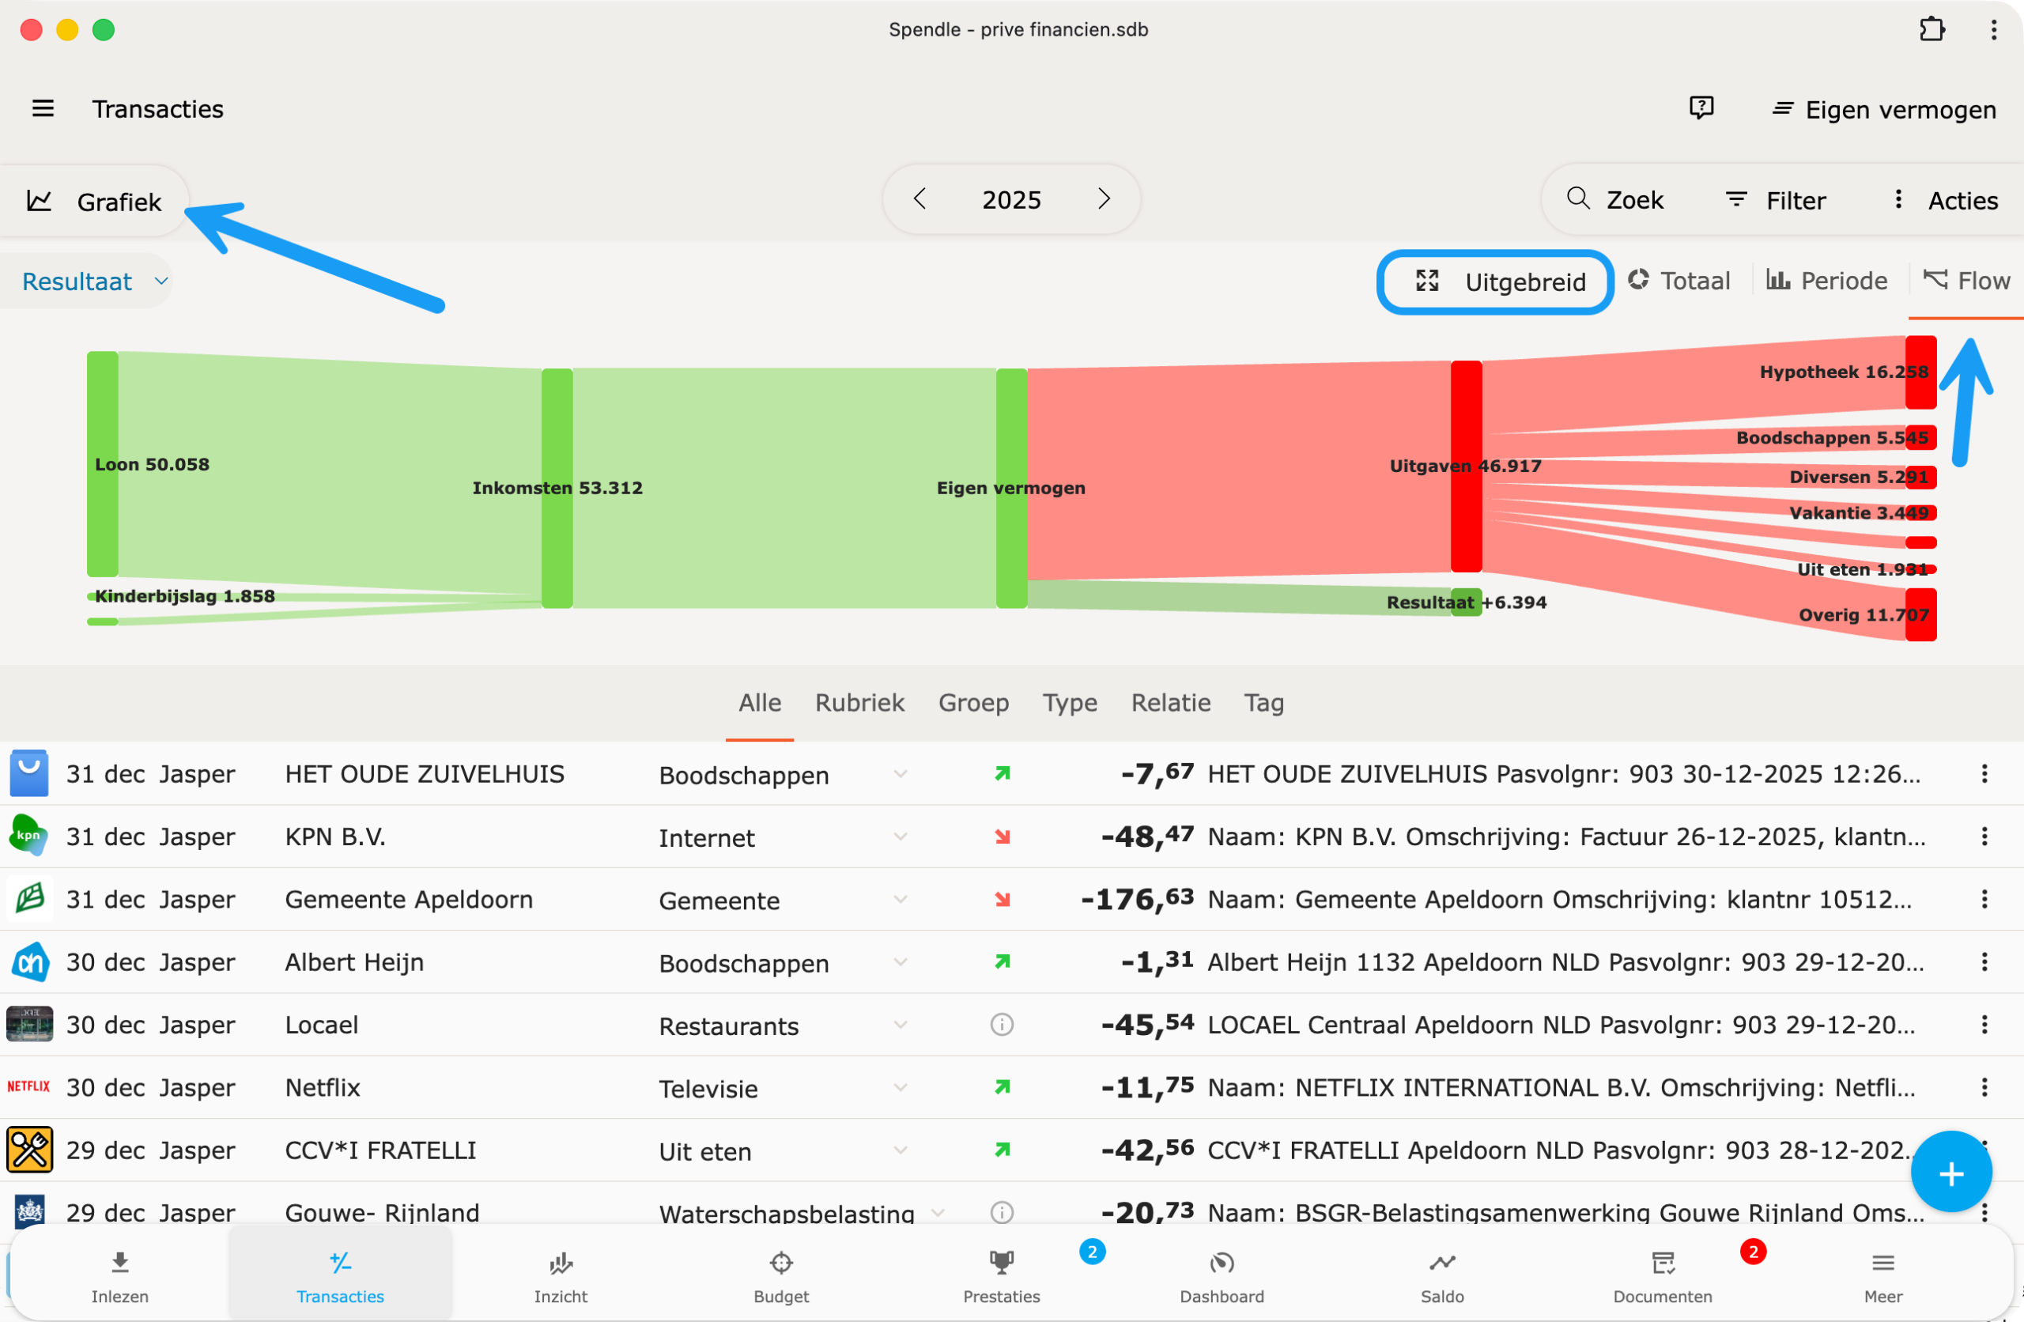Screen dimensions: 2024x1322
Task: Click the Hypotheek 16.258 flow node
Action: coord(1920,372)
